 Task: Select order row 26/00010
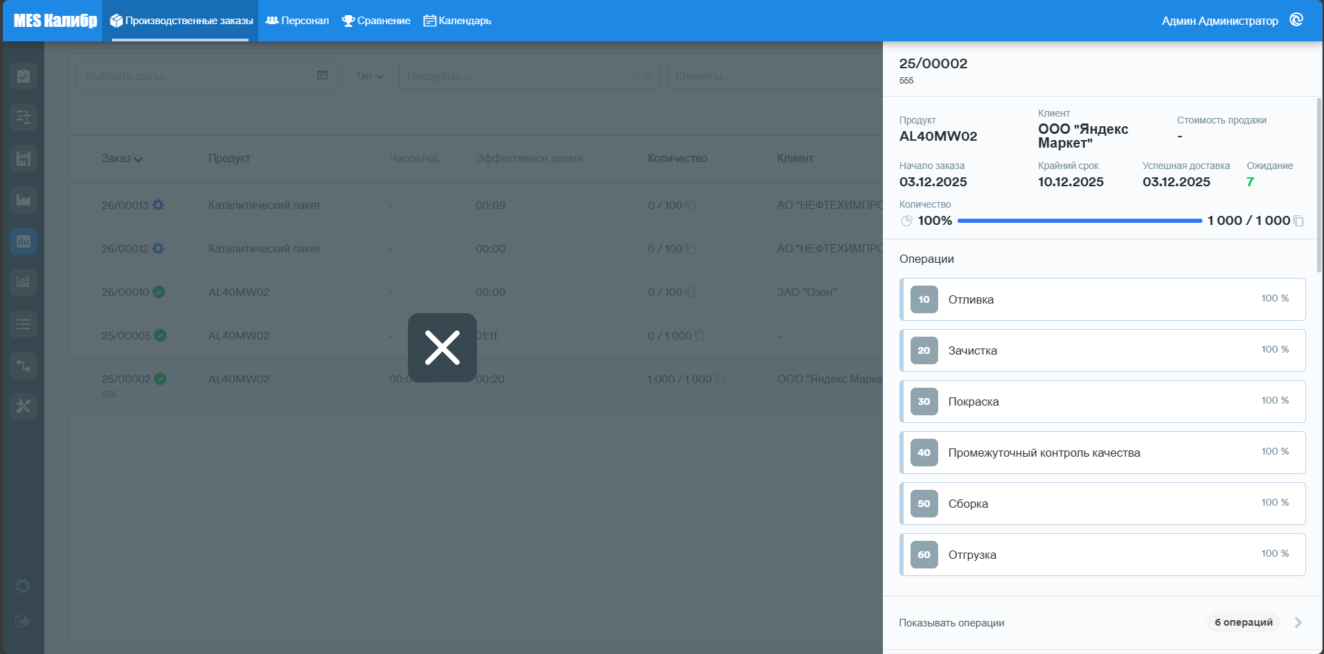(476, 292)
